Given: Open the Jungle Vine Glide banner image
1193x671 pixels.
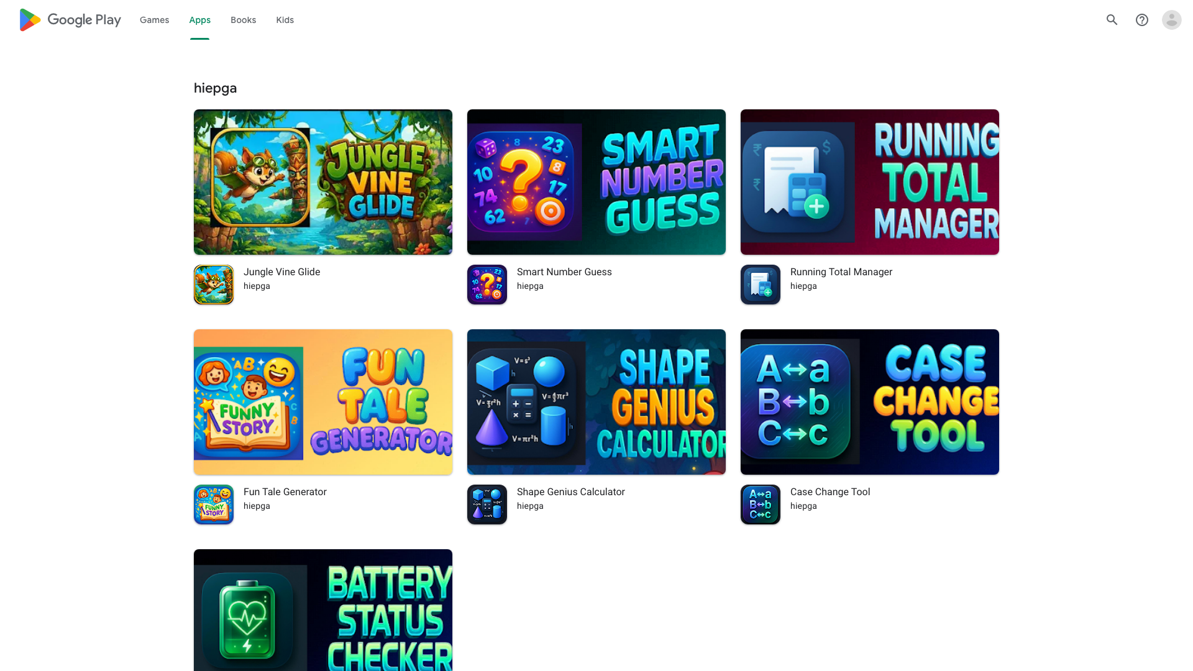Looking at the screenshot, I should tap(323, 182).
